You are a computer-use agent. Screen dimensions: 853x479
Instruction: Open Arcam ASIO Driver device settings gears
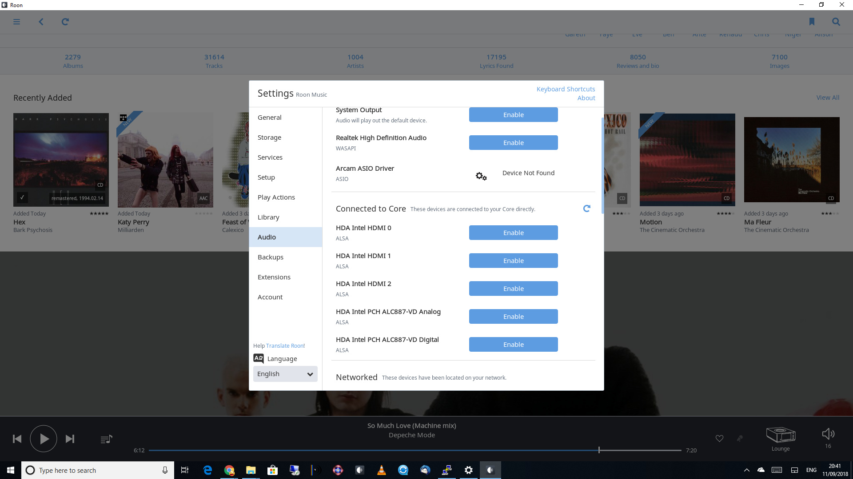pyautogui.click(x=481, y=176)
